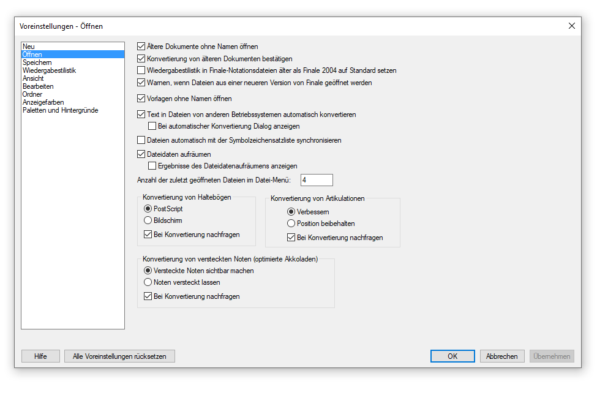608x395 pixels.
Task: Select the Neu category
Action: click(73, 47)
